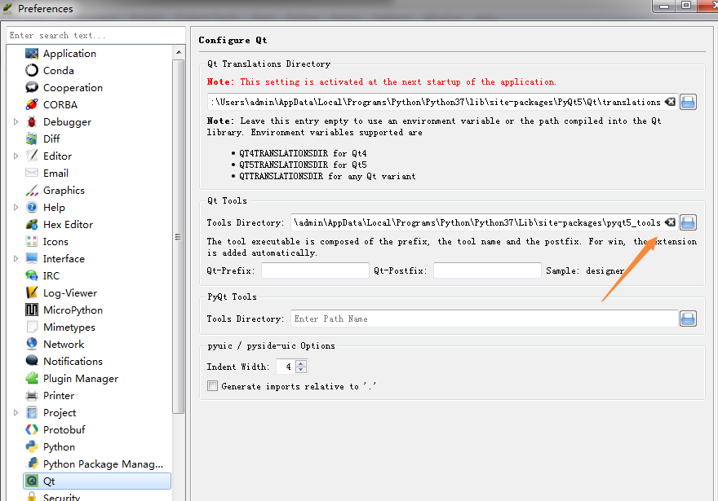Clear the Qt Tools Directory field
Image resolution: width=718 pixels, height=501 pixels.
point(670,222)
